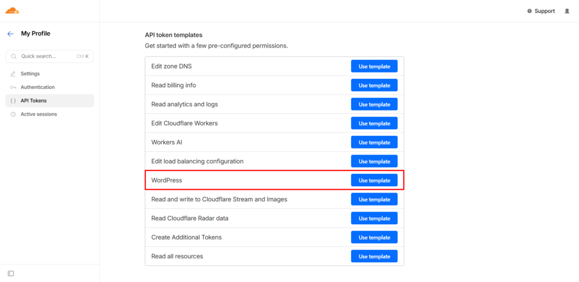Click the Authentication key icon
This screenshot has height=282, width=579.
point(14,87)
